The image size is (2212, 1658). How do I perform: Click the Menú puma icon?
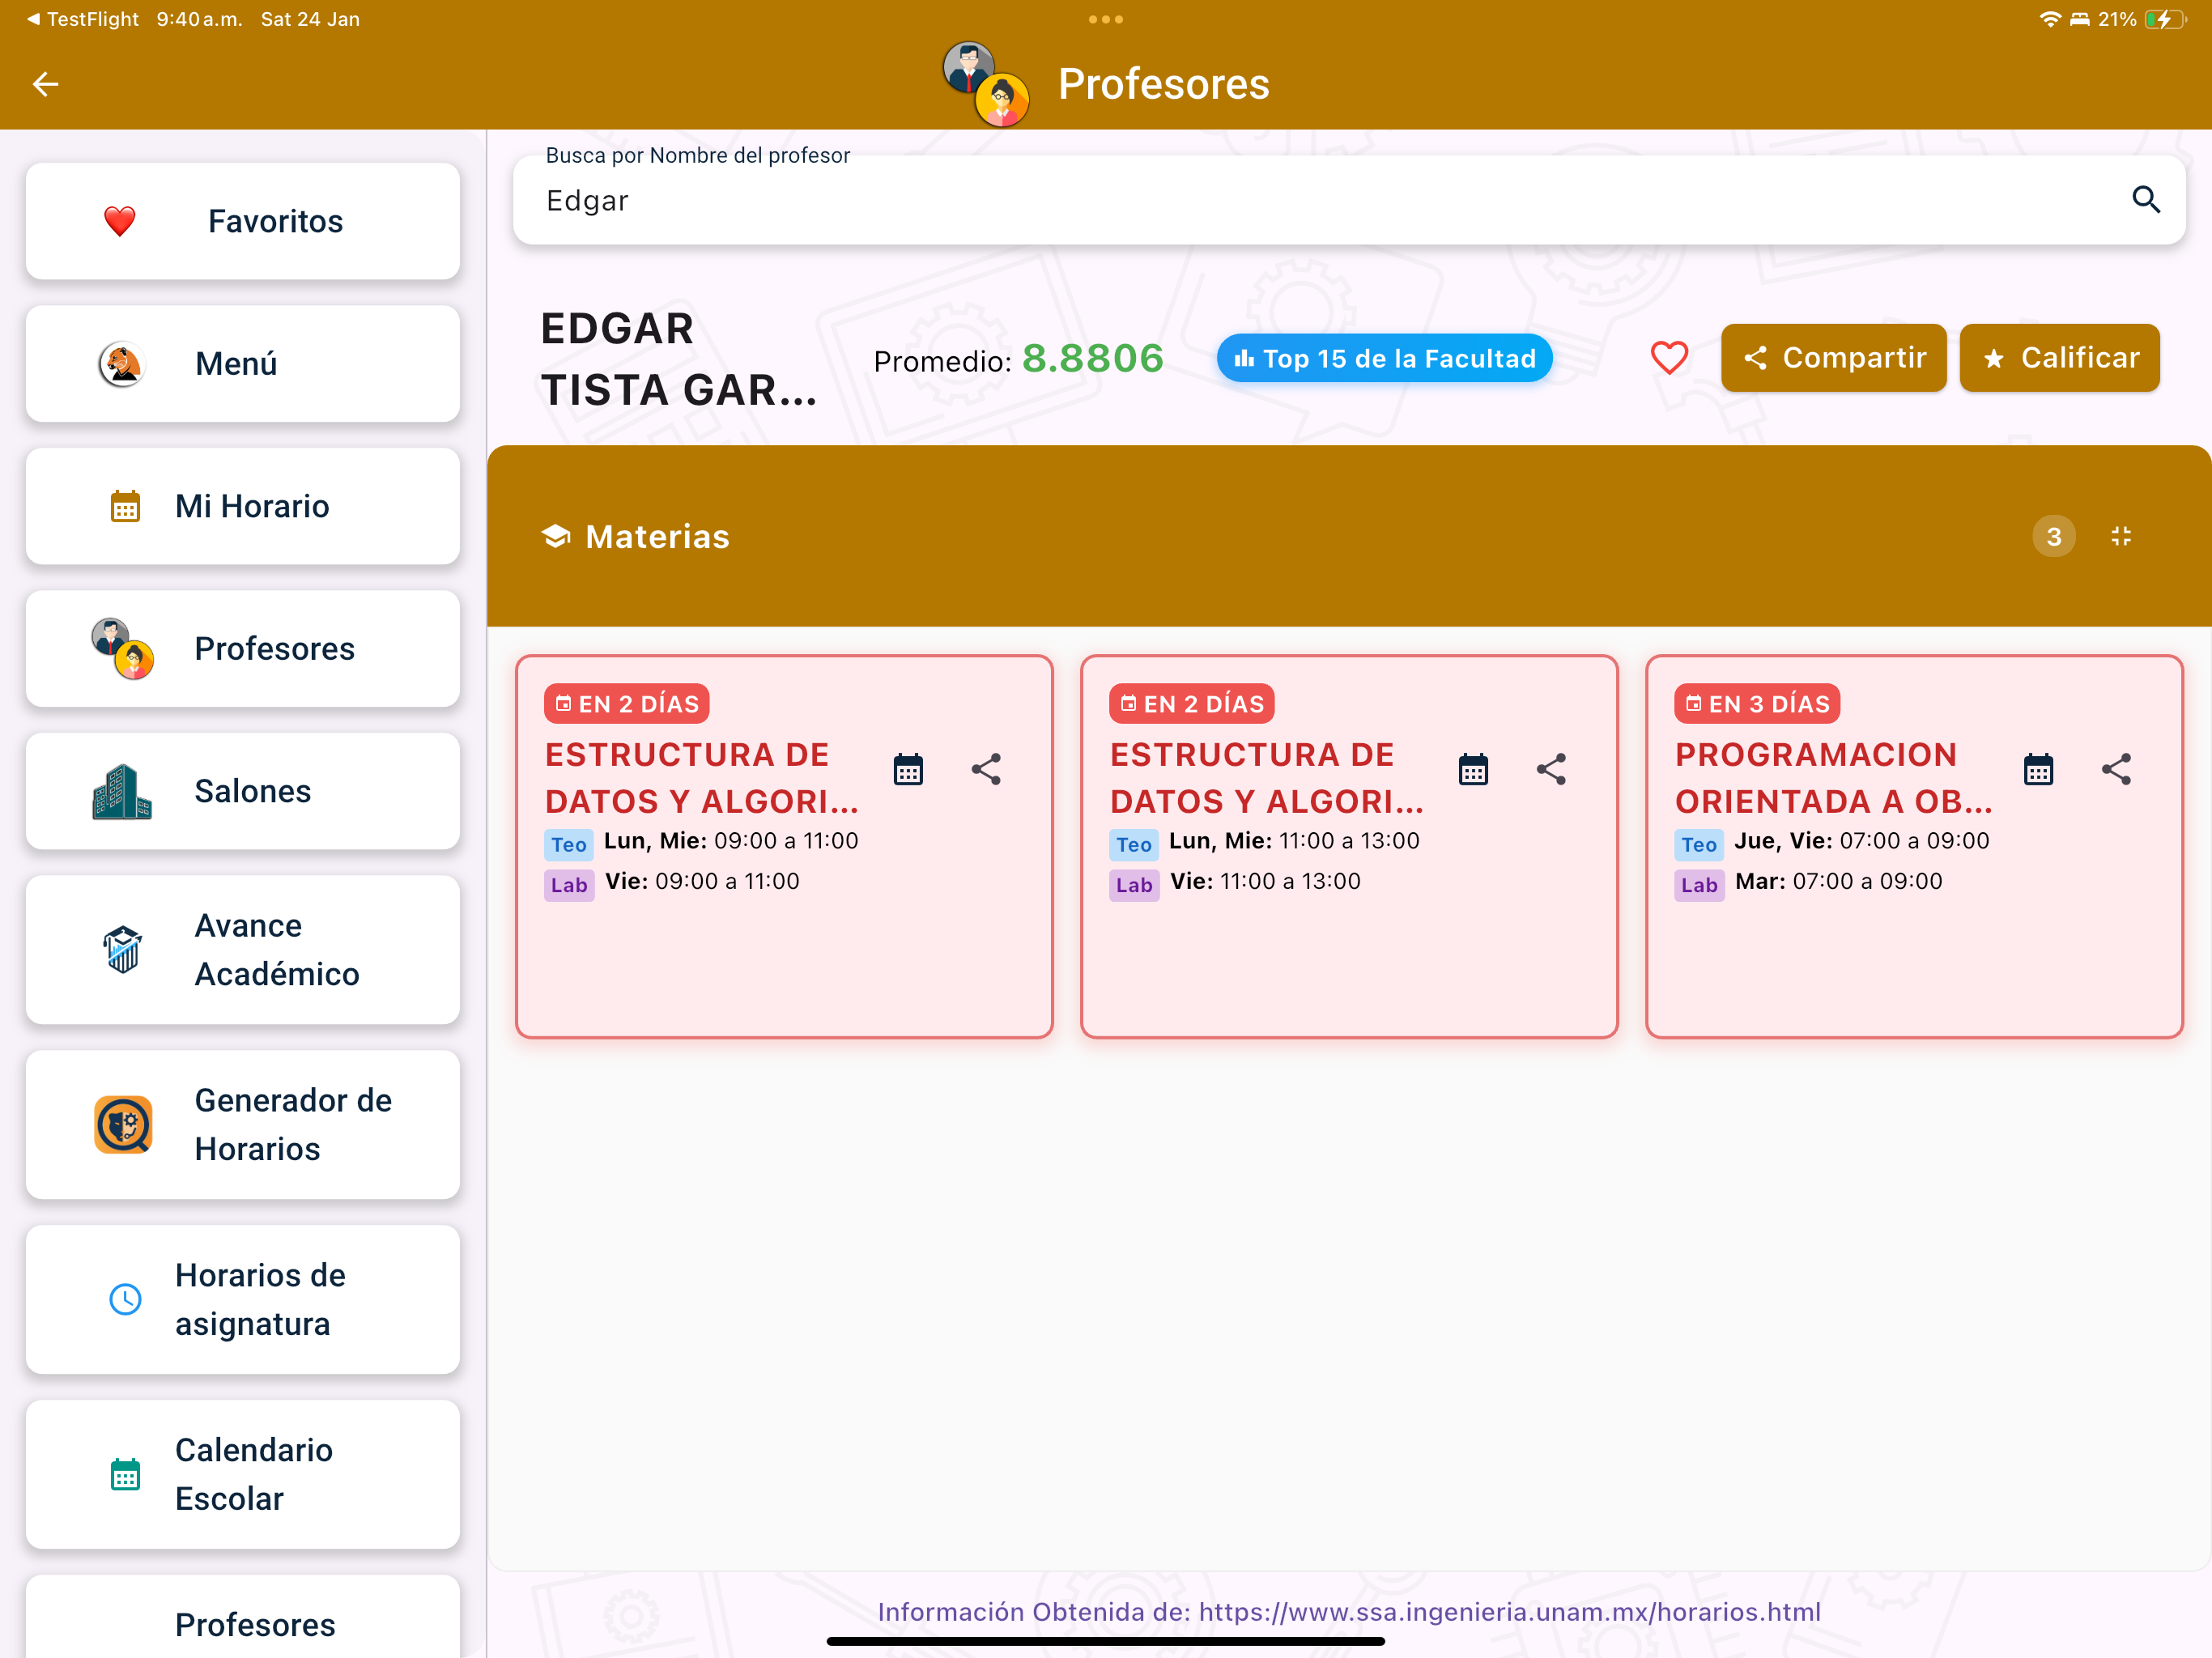click(x=122, y=364)
